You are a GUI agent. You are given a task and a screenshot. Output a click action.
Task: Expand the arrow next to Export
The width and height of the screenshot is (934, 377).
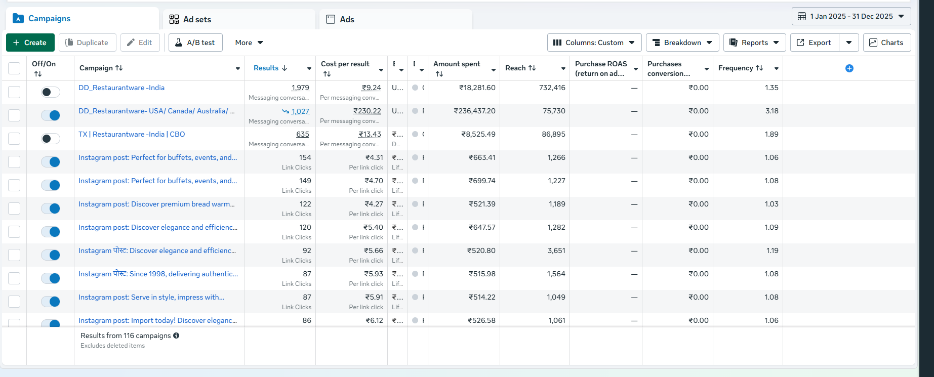click(849, 43)
